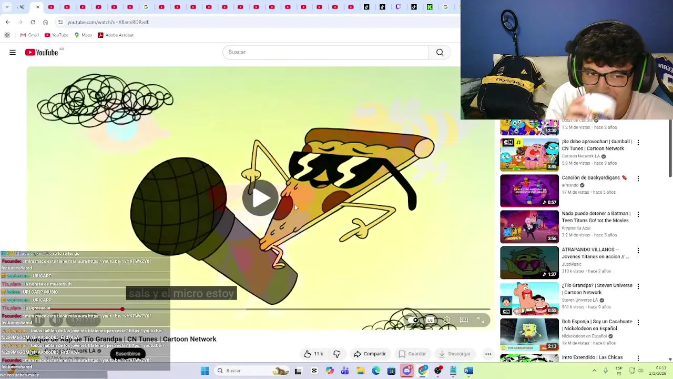
Task: Click the address bar URL youtube.com/watch
Action: point(108,22)
